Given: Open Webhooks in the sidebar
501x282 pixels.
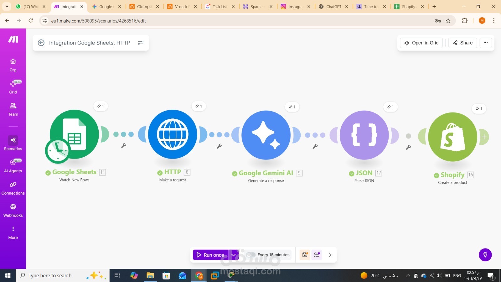Looking at the screenshot, I should [x=13, y=211].
